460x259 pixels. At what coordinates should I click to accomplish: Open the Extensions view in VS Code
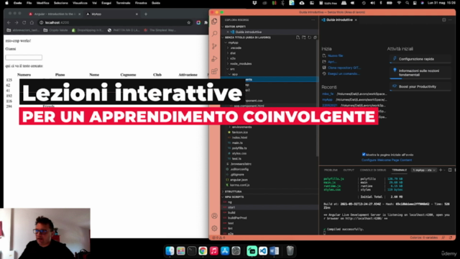[214, 71]
